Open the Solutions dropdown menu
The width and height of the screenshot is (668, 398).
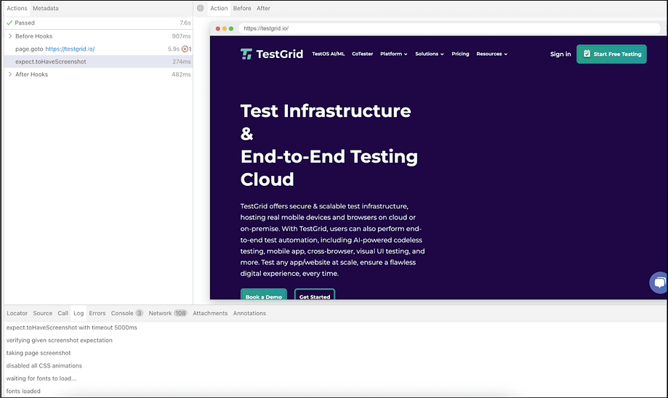point(430,54)
